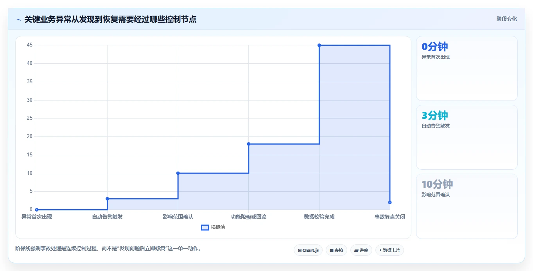Image resolution: width=533 pixels, height=271 pixels.
Task: Click the 进度 tag pill
Action: pos(361,250)
